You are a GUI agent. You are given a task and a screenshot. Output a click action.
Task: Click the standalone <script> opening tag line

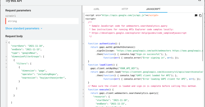[90, 19]
